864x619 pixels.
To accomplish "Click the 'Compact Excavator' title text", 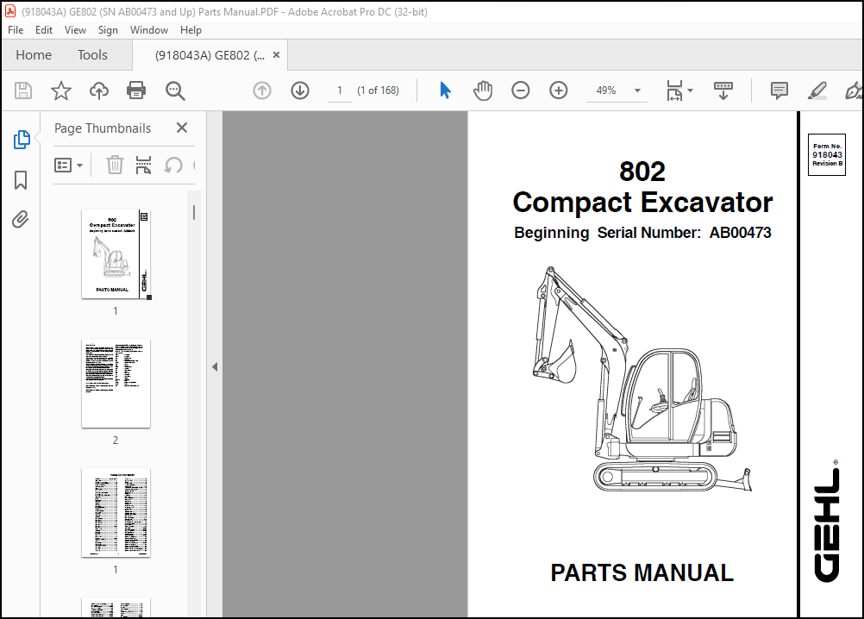I will click(x=642, y=203).
